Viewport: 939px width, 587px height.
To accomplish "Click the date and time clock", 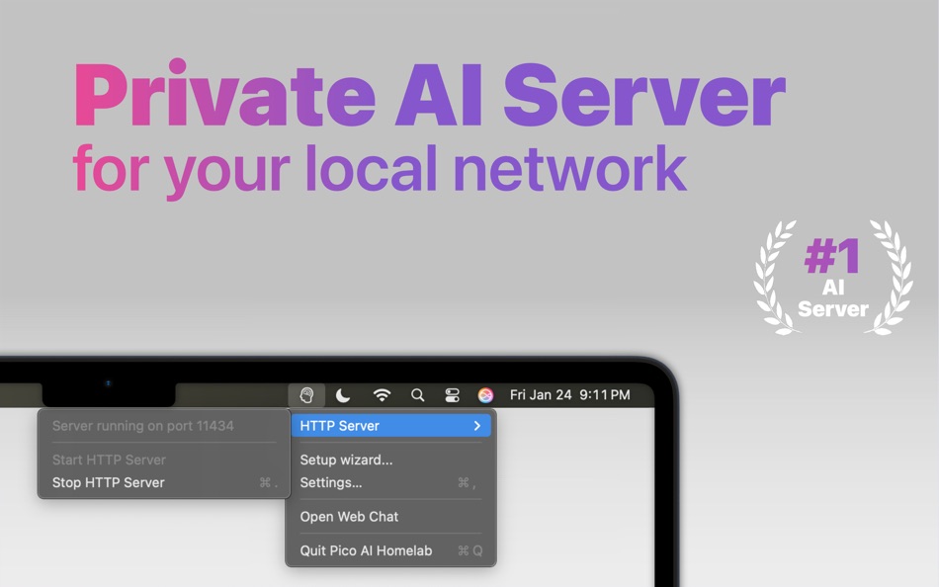I will tap(569, 394).
